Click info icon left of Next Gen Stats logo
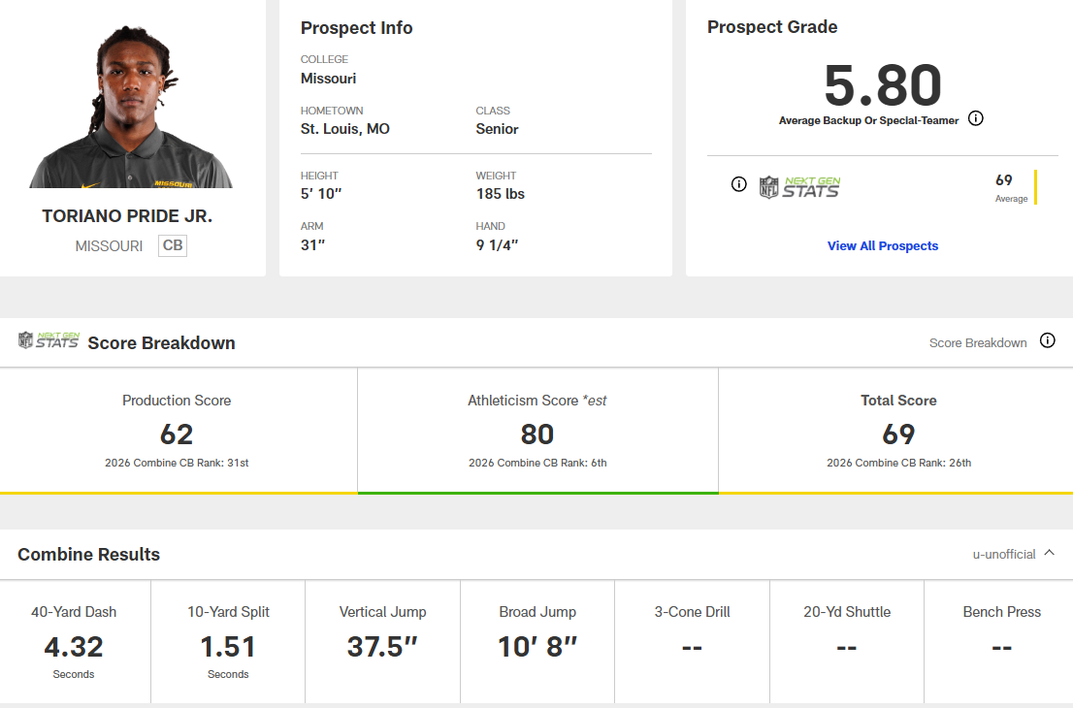 [739, 184]
